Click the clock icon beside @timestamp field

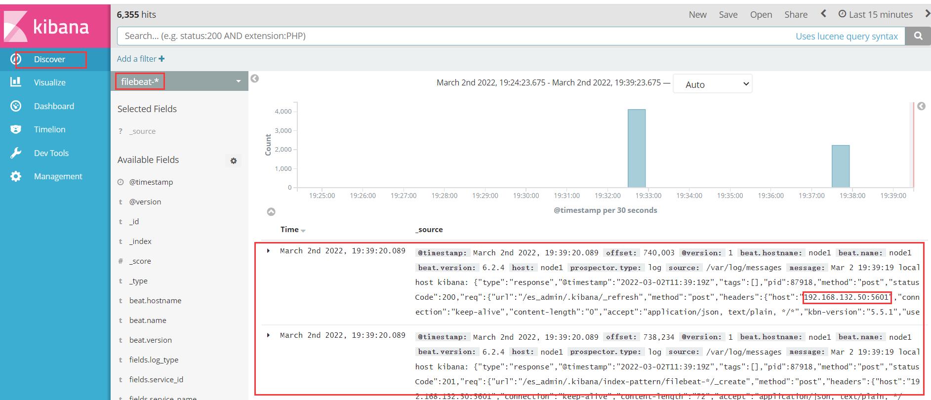point(121,182)
